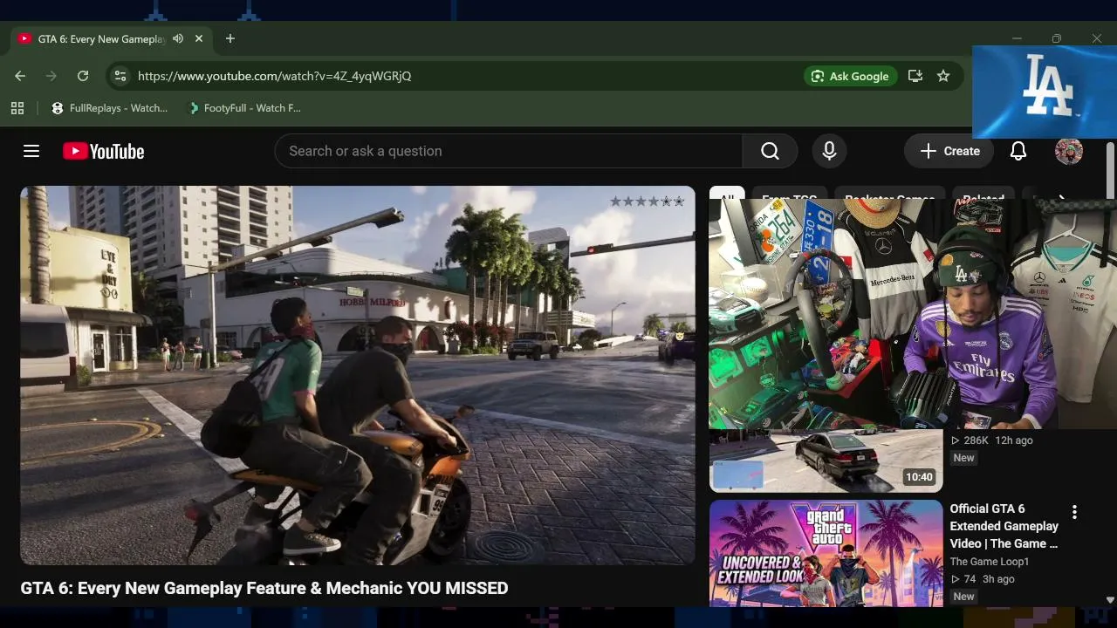Open the YouTube guide hamburger menu
Viewport: 1117px width, 628px height.
[x=31, y=151]
